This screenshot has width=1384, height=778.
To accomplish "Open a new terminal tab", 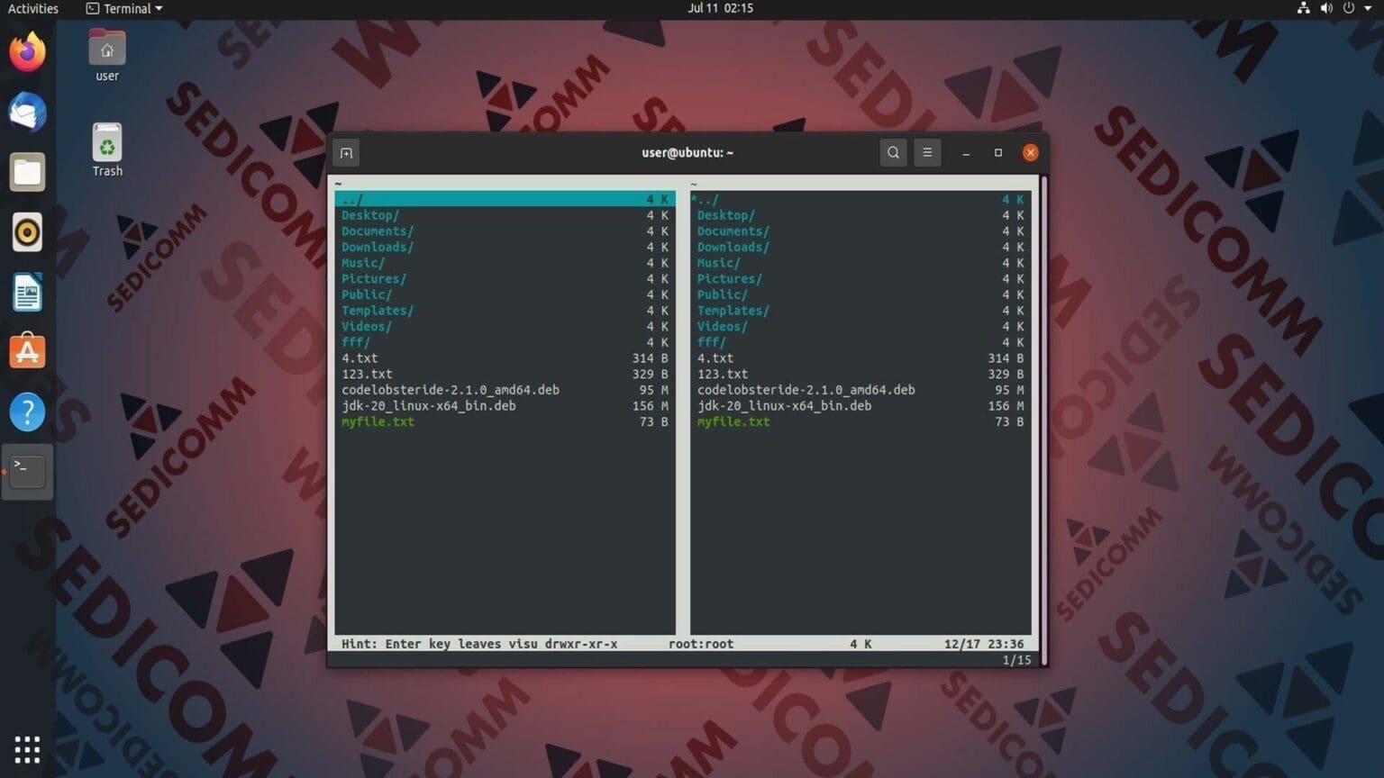I will [x=346, y=152].
